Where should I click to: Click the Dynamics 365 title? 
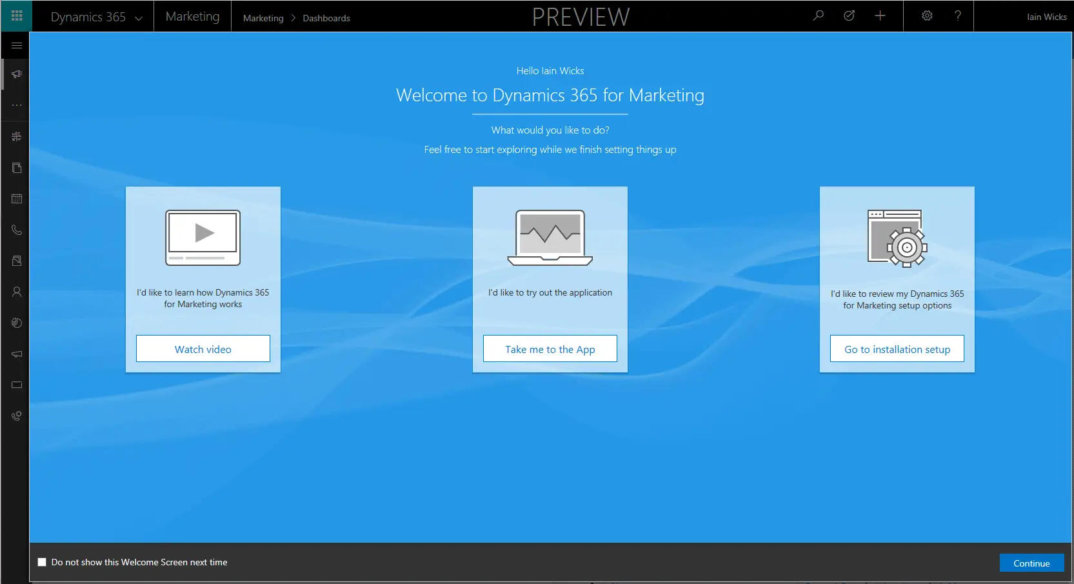[88, 17]
